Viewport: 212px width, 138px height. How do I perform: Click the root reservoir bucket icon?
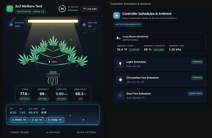(x=53, y=78)
